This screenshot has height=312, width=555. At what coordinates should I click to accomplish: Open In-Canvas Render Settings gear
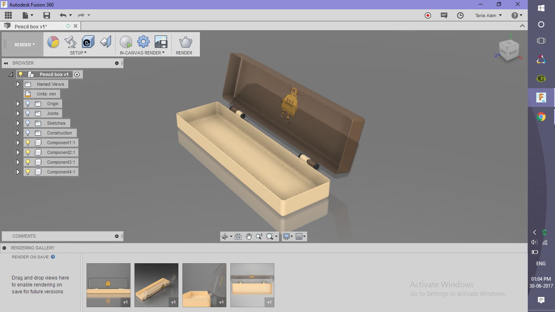click(x=143, y=42)
